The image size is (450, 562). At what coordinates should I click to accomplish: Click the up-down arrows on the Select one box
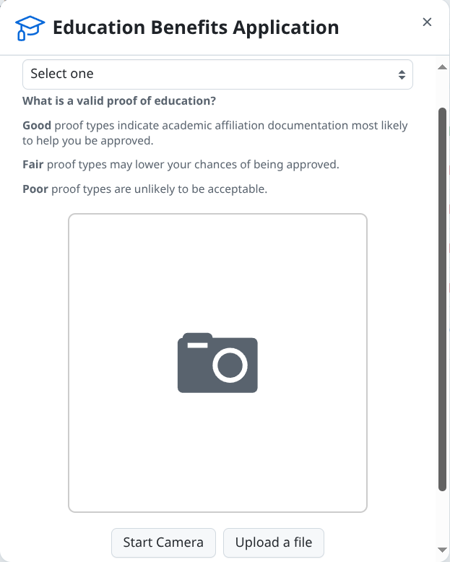[402, 74]
